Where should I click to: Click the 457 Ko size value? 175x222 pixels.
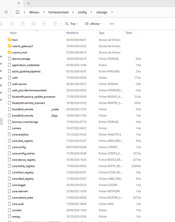click(137, 198)
